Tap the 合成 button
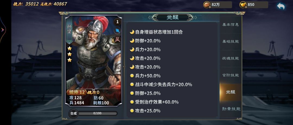 [73, 113]
